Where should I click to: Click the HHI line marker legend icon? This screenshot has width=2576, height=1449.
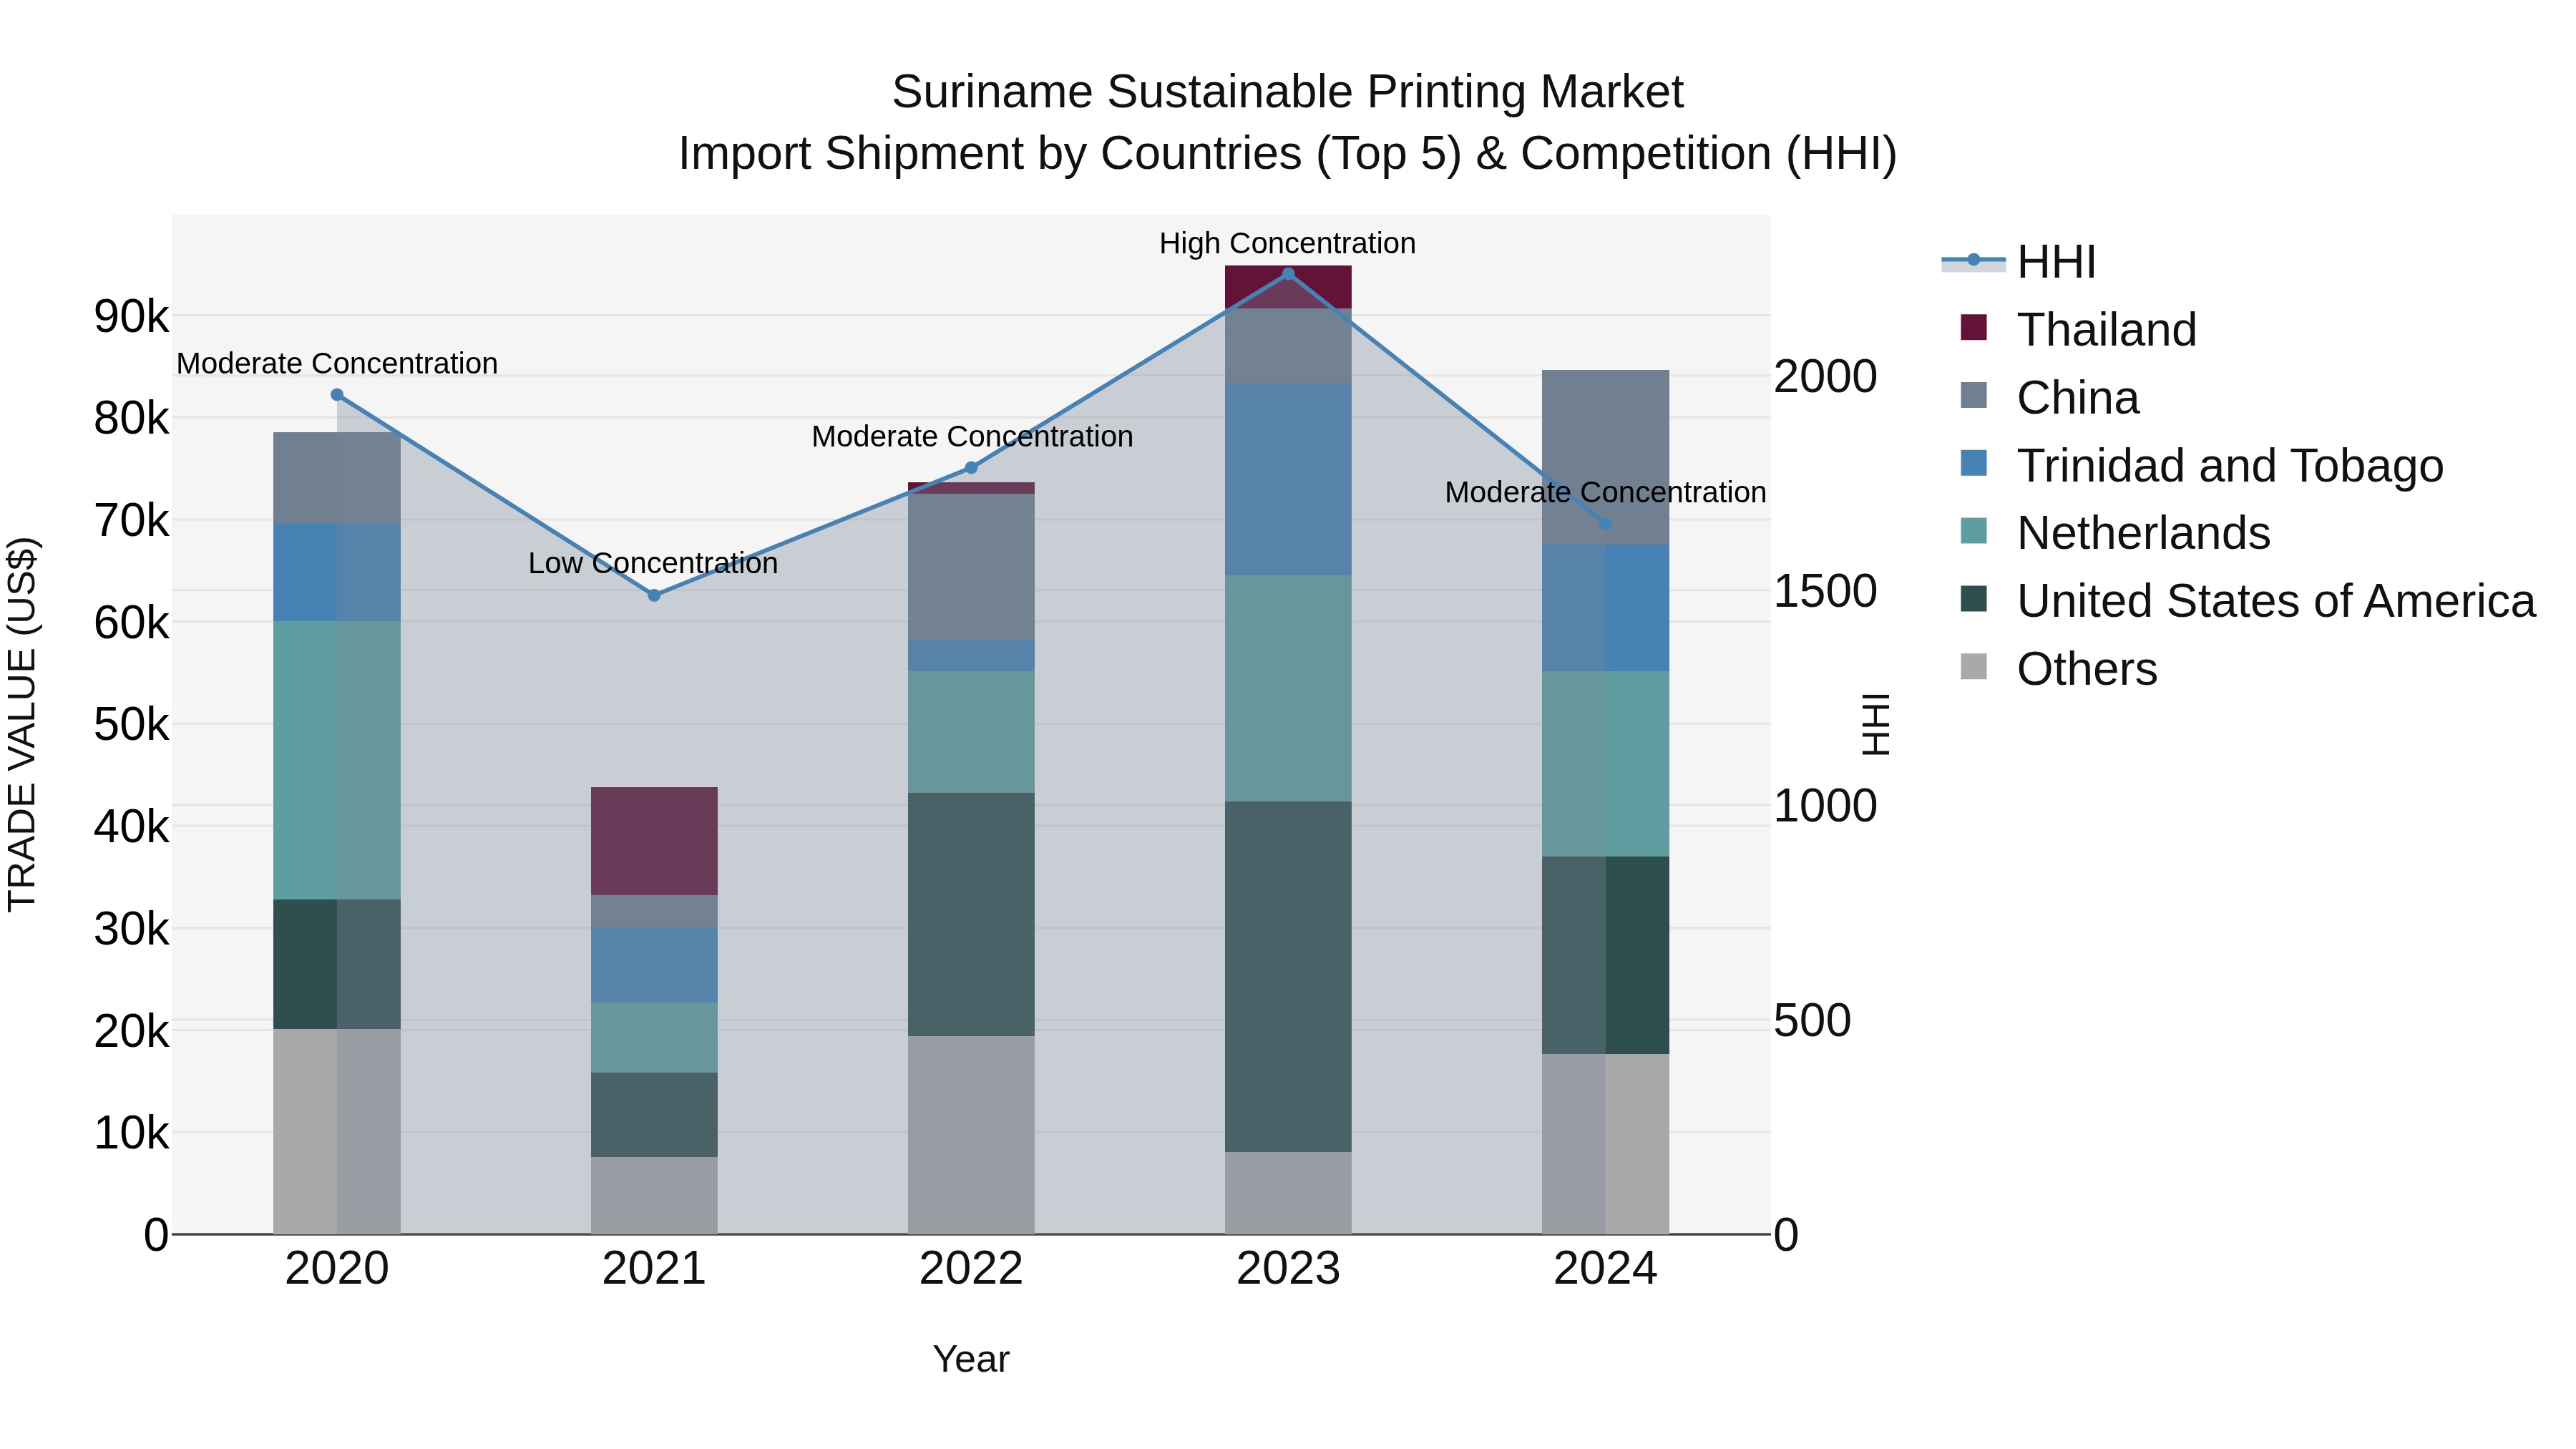pos(1973,260)
